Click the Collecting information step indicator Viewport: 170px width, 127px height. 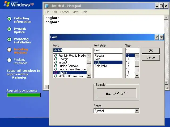(9, 19)
